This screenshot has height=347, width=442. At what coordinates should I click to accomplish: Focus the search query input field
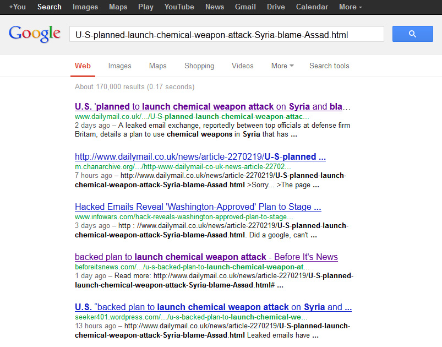[227, 34]
